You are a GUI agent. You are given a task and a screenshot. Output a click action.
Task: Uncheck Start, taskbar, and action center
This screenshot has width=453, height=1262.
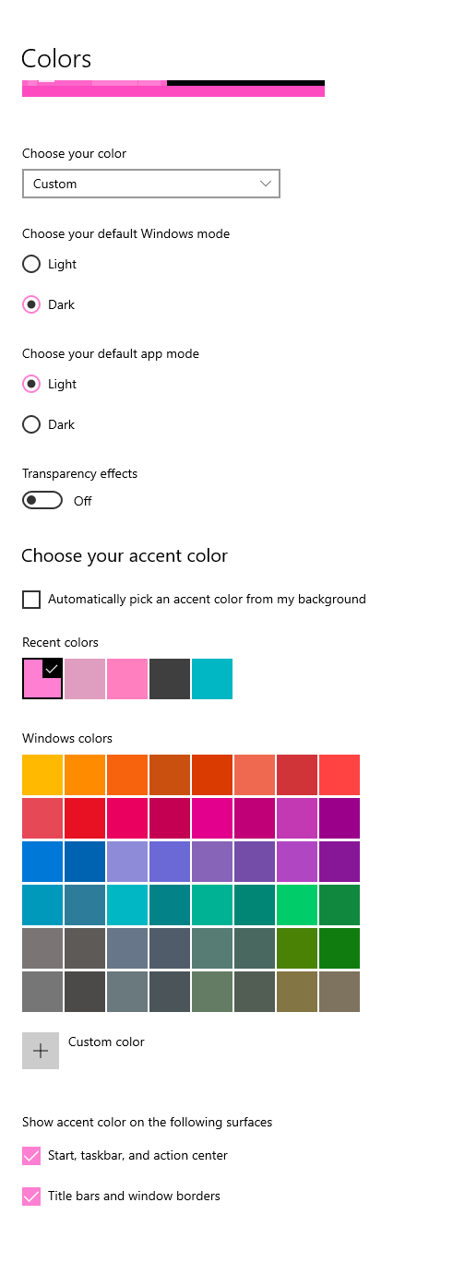tap(31, 1155)
